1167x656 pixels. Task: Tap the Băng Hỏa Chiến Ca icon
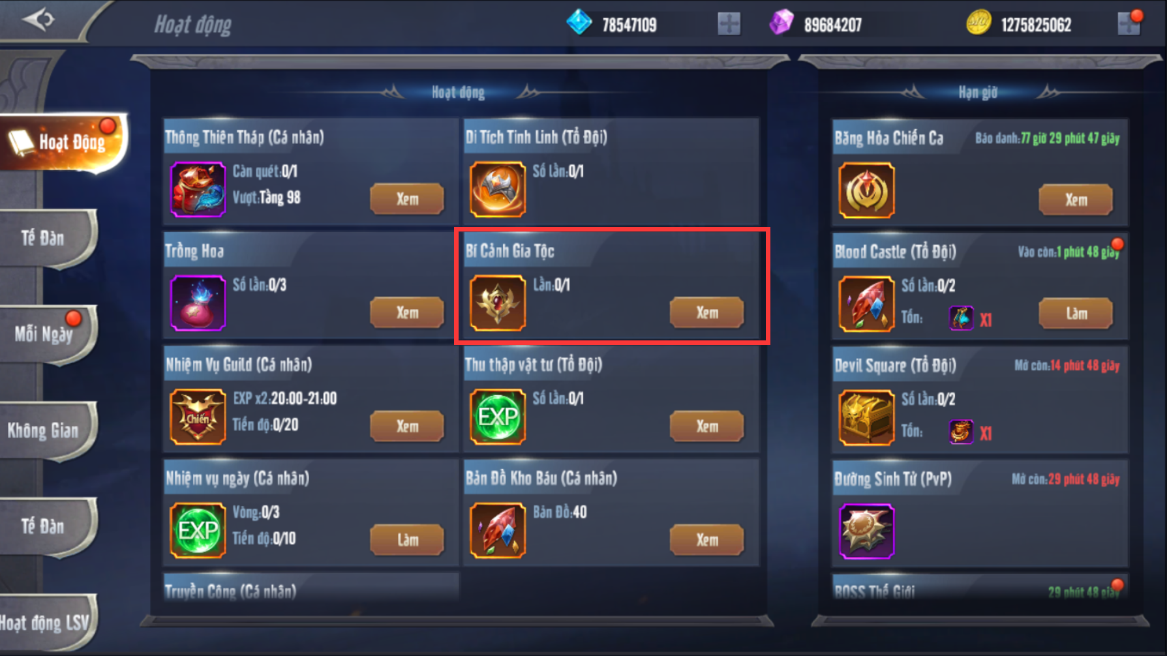click(866, 190)
